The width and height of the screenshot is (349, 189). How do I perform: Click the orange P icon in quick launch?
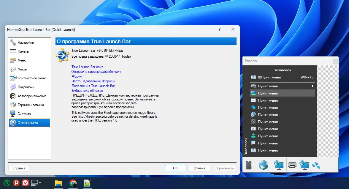pos(16,183)
